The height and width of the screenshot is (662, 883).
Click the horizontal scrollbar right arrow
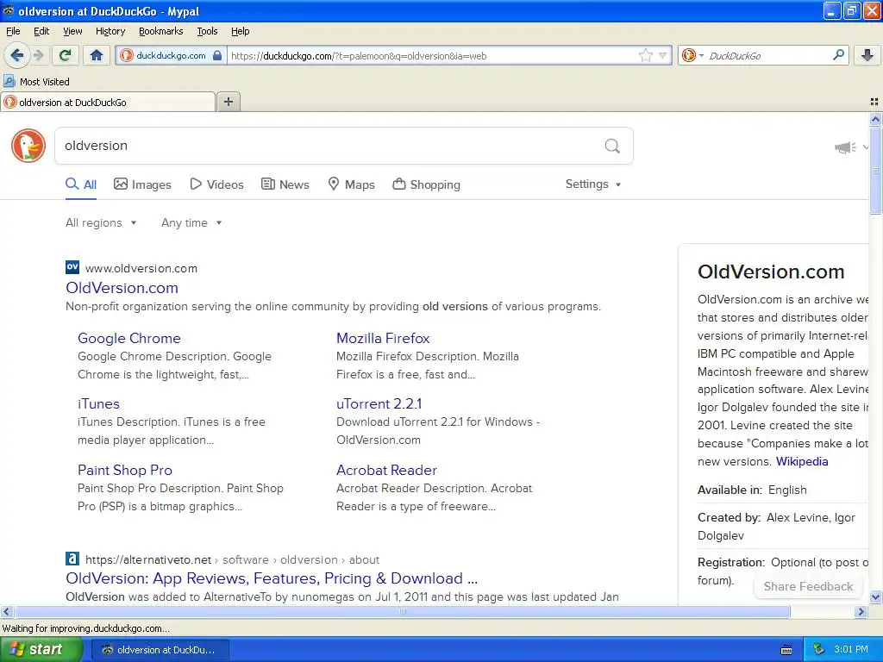[x=861, y=611]
